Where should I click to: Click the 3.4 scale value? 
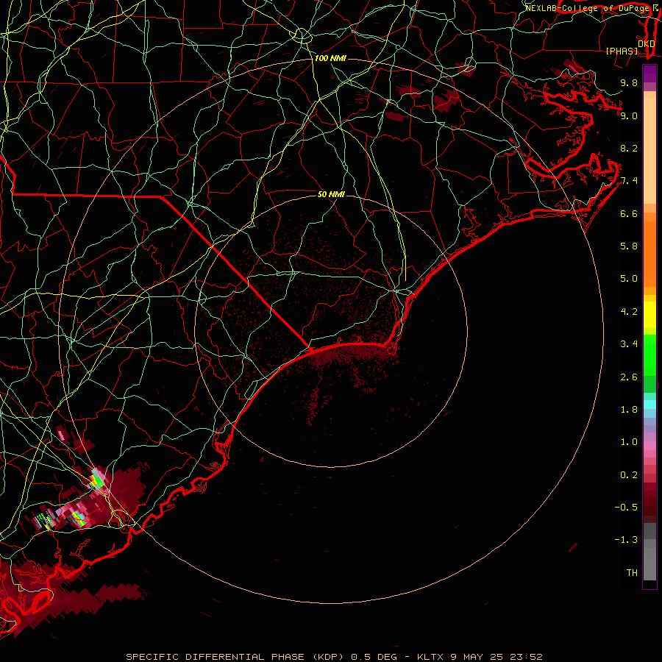[x=629, y=344]
